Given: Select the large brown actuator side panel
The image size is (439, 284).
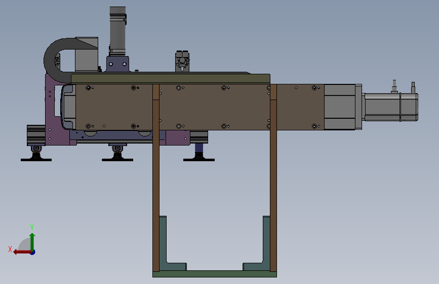Looking at the screenshot, I should [200, 107].
